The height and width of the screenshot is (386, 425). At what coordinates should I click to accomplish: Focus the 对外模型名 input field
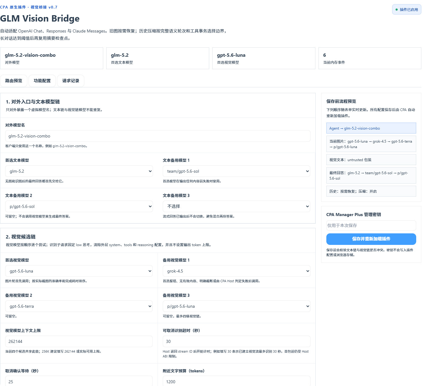(x=158, y=136)
